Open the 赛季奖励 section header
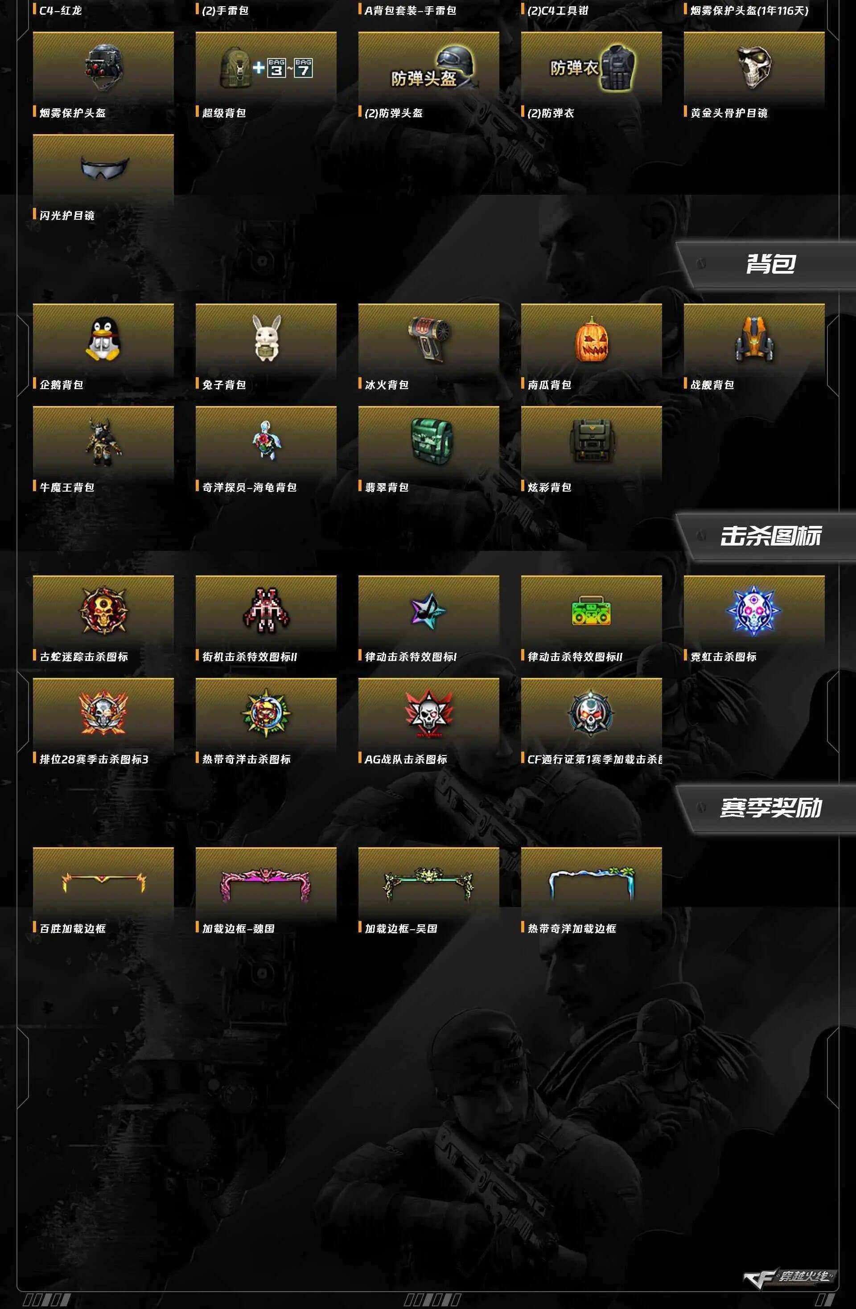This screenshot has height=1309, width=856. [766, 808]
